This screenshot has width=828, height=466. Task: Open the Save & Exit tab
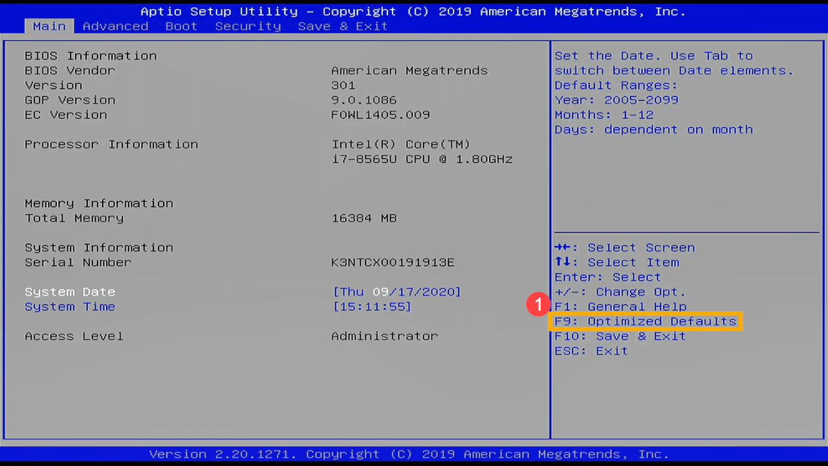point(343,26)
